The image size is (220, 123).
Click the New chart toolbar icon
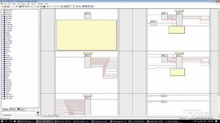[x=2, y=6]
